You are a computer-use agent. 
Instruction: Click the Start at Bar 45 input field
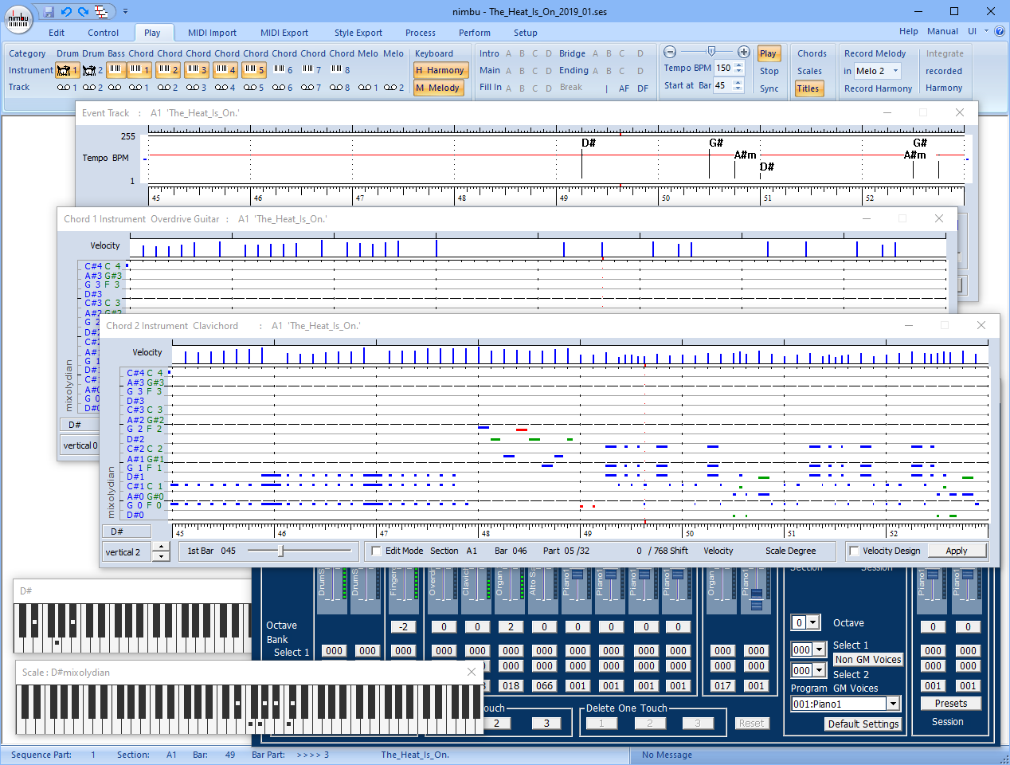point(723,85)
